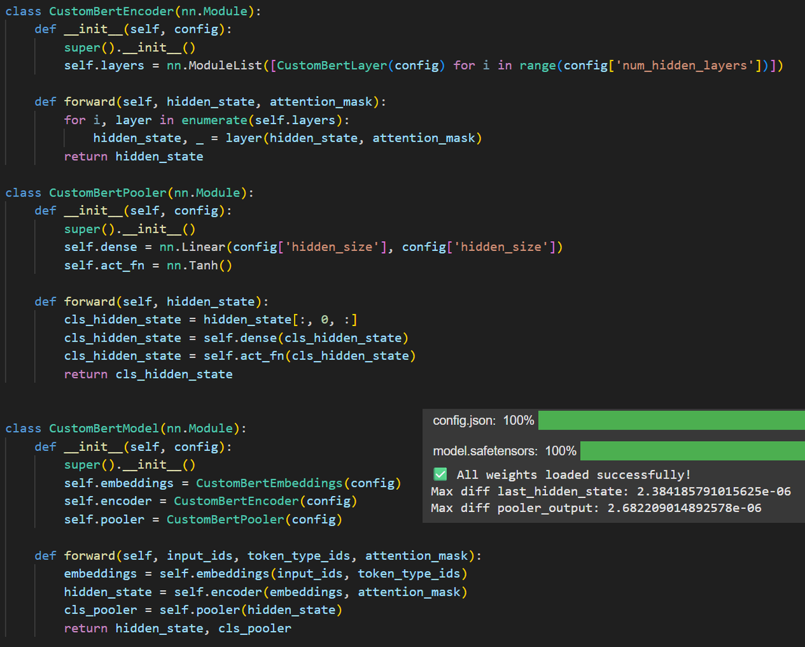Viewport: 805px width, 647px height.
Task: Click the forward definition with input_ids and token_type_ids
Action: pos(258,555)
